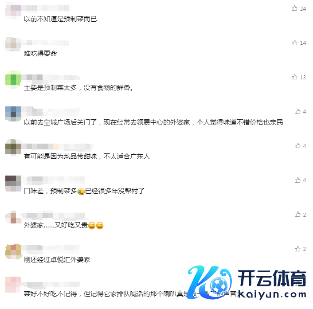Like the comment '难吃得要命'
The width and height of the screenshot is (313, 309).
pos(294,43)
